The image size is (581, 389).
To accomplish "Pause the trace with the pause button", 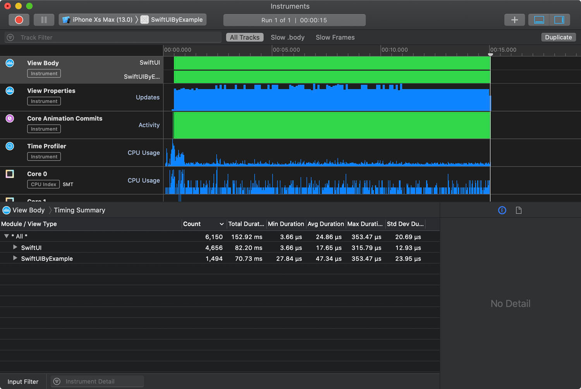I will 44,20.
